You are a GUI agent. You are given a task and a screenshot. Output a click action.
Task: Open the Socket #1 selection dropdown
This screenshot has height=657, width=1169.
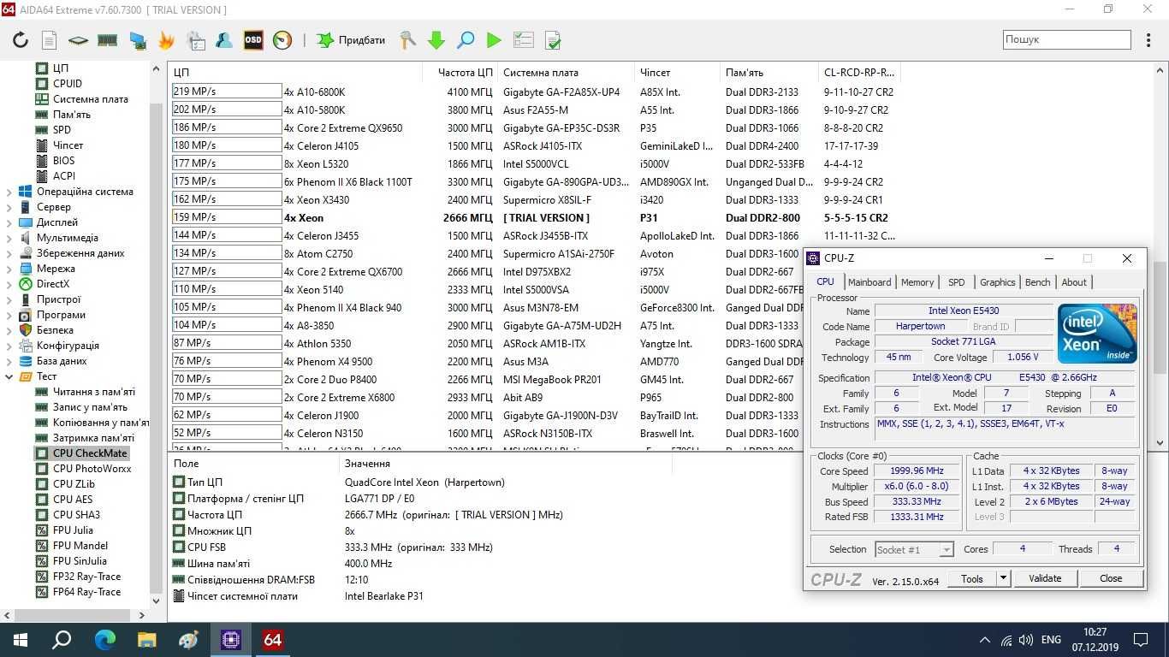point(914,549)
